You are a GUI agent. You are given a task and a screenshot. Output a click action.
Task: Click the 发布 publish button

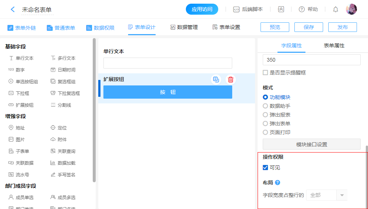click(342, 27)
